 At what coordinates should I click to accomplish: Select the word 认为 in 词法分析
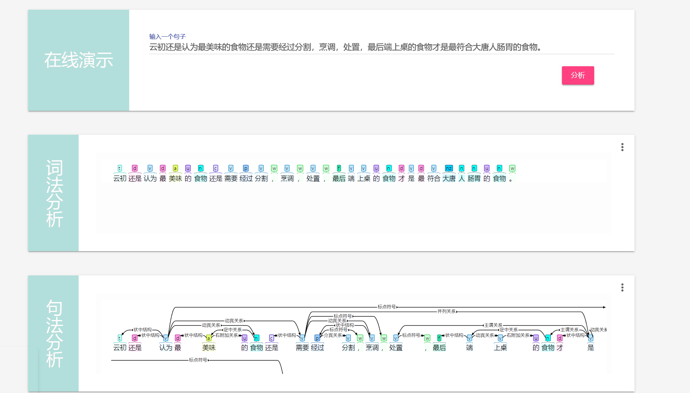(150, 179)
